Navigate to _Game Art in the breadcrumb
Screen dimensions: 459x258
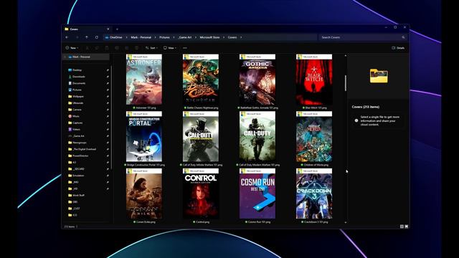point(185,37)
